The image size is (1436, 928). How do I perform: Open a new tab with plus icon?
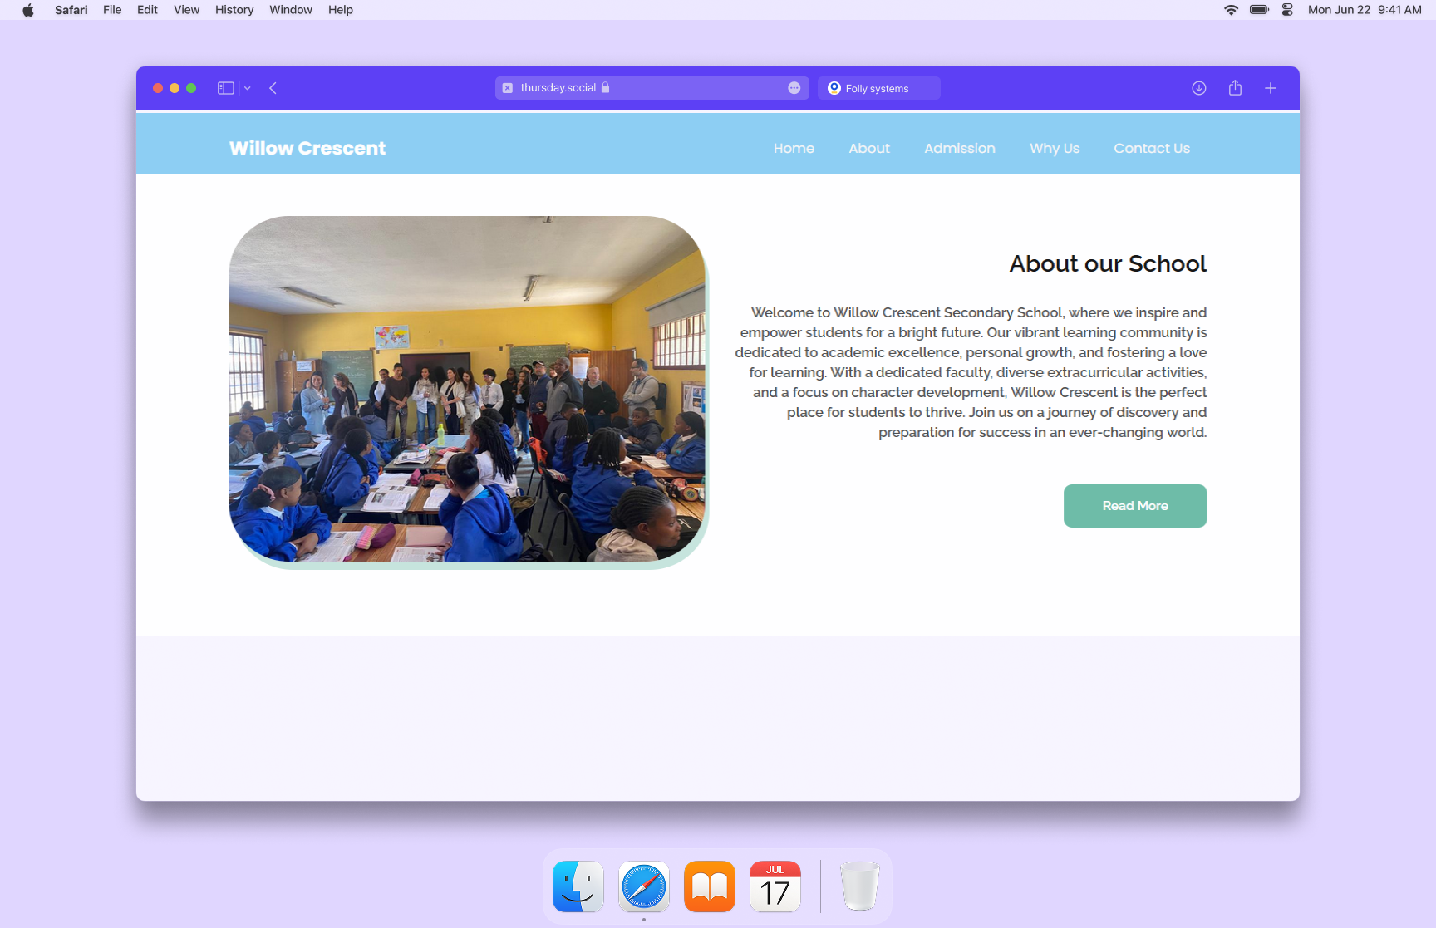[x=1270, y=88]
